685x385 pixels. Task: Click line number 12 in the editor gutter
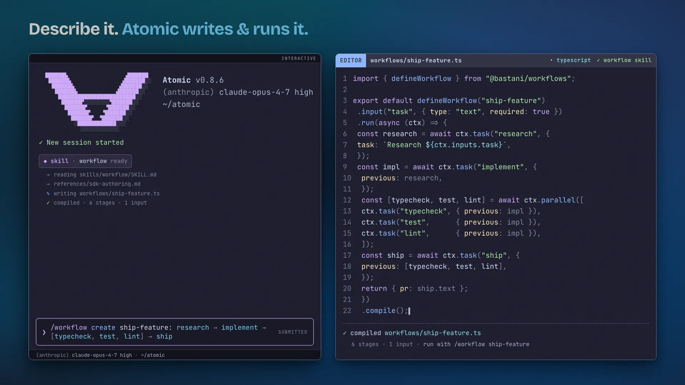click(347, 200)
